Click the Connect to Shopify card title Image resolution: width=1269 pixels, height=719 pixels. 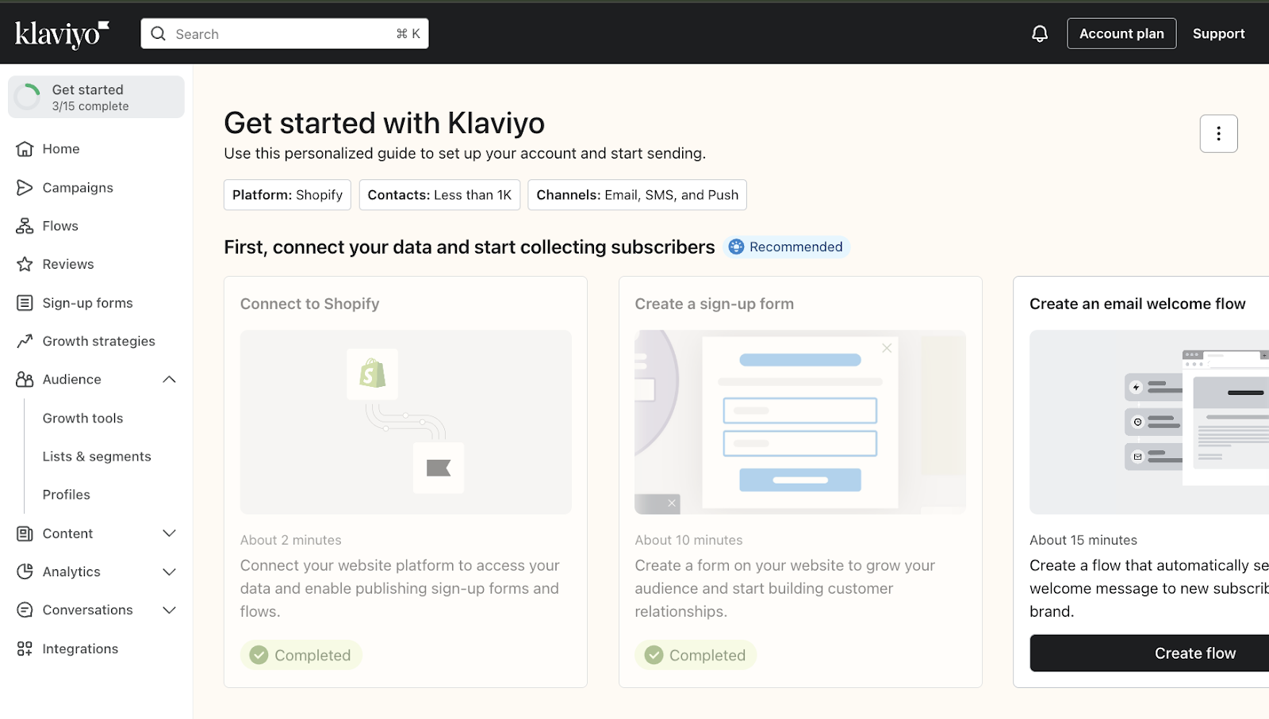[310, 304]
